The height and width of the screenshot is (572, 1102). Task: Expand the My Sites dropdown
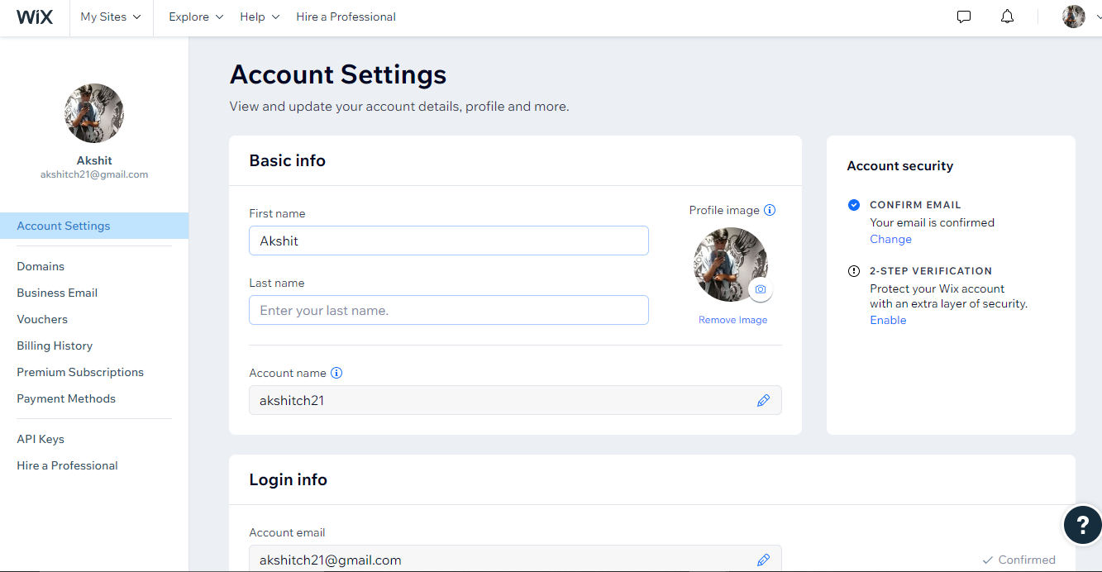tap(111, 17)
